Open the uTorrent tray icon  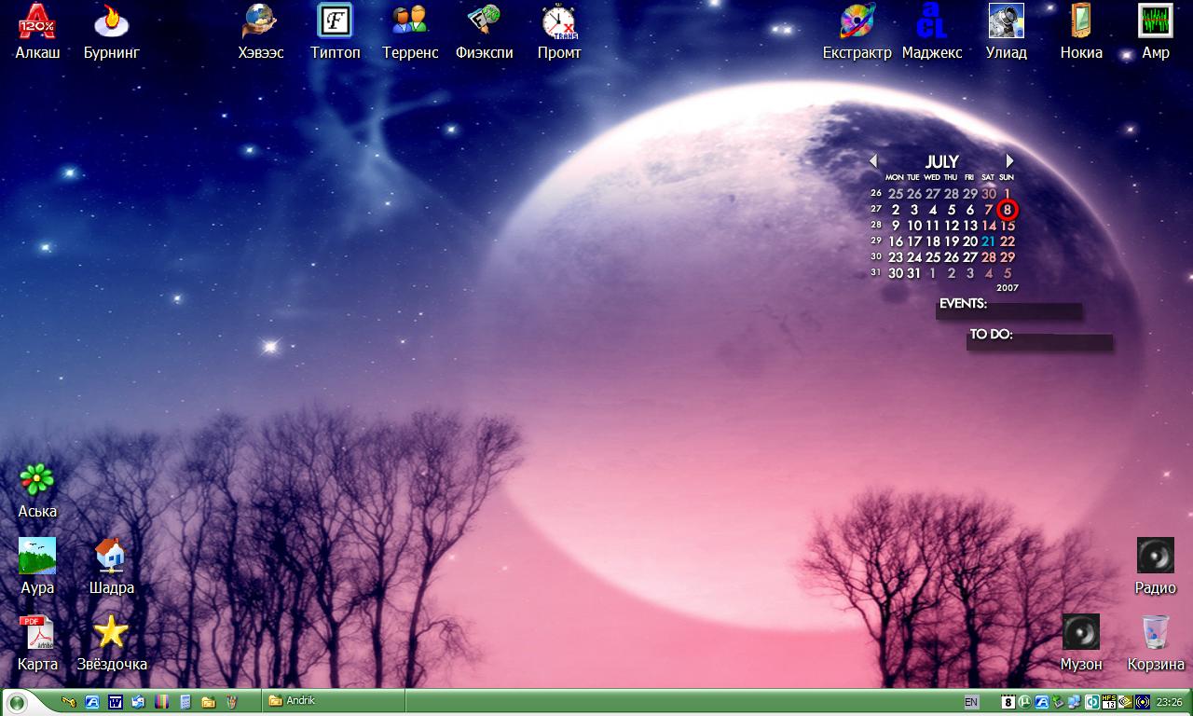1025,702
